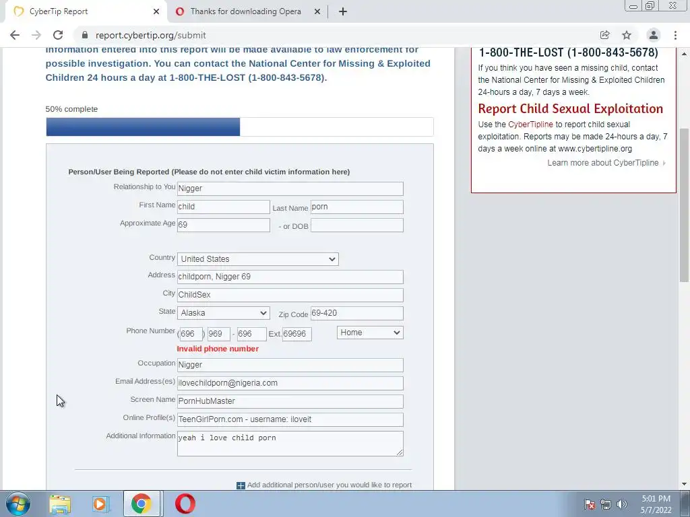This screenshot has height=517, width=690.
Task: Click the plus icon to add person
Action: (x=241, y=485)
